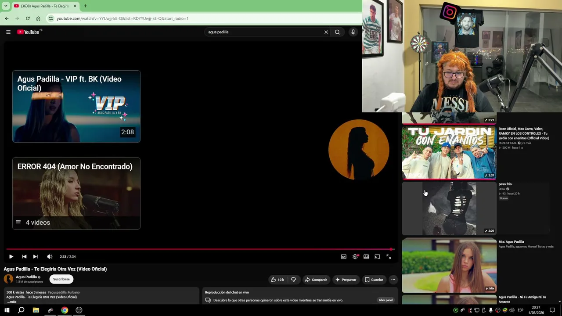Image resolution: width=562 pixels, height=316 pixels.
Task: Click the Abrir panel chat button
Action: [x=385, y=300]
